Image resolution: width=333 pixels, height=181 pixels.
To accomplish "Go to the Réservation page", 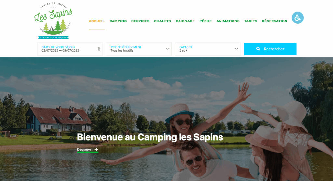I will pyautogui.click(x=274, y=21).
